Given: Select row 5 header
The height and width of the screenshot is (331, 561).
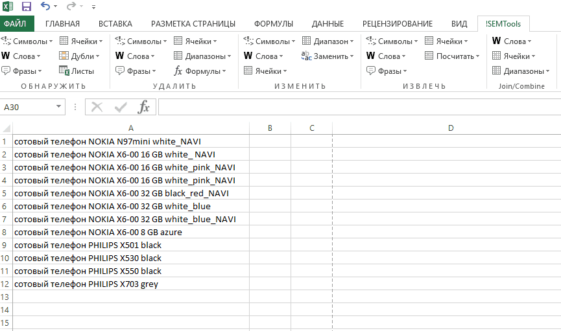Looking at the screenshot, I should (5, 194).
